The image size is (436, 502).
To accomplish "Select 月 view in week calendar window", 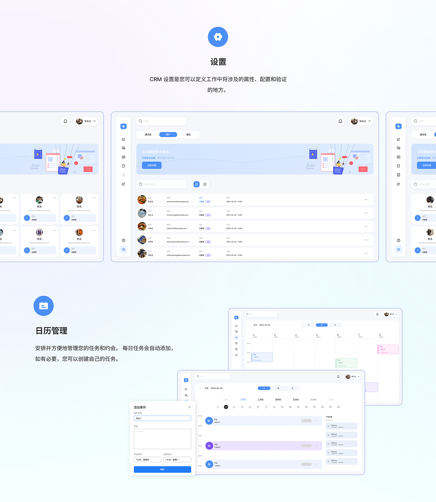I will click(335, 325).
